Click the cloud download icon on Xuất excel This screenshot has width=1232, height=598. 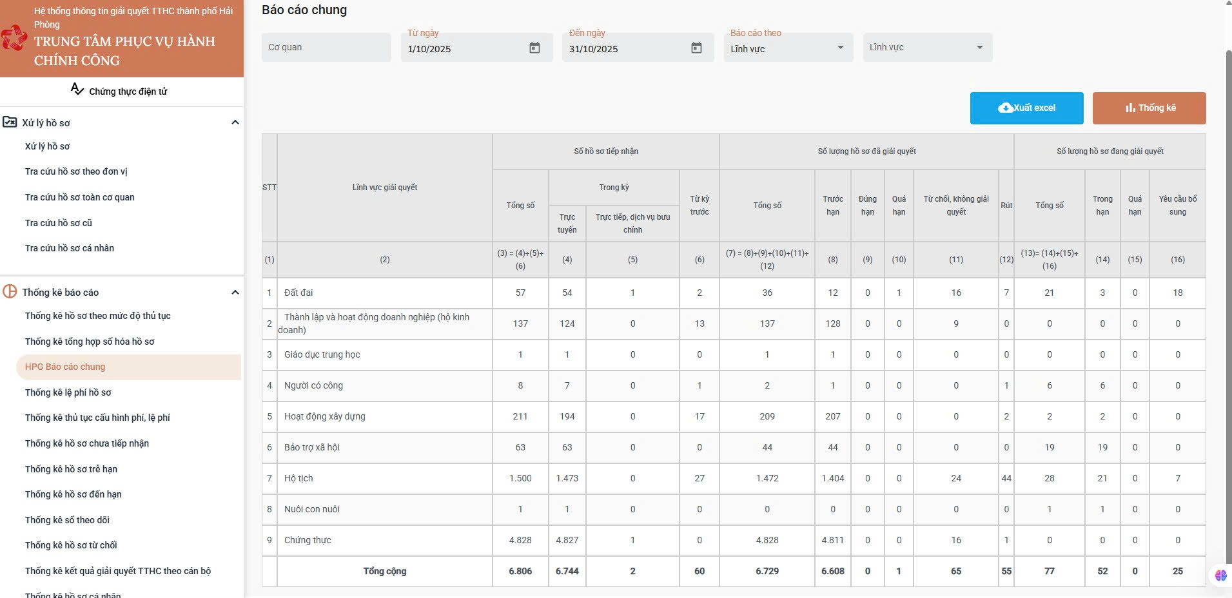(1005, 108)
